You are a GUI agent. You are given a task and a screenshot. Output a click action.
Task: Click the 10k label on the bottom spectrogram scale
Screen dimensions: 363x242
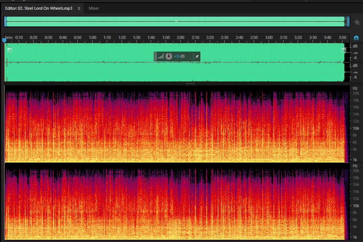pyautogui.click(x=356, y=206)
